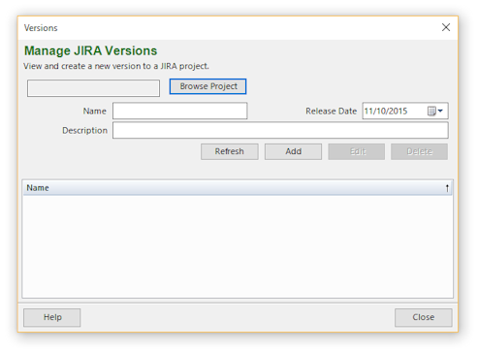Open the Release Date calendar dropdown

coord(435,111)
